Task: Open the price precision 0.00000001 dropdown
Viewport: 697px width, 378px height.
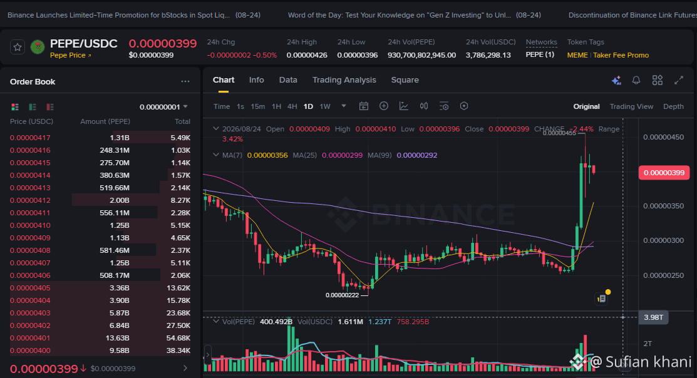Action: 163,107
